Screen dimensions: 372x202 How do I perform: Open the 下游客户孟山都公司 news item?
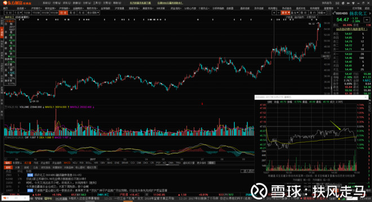pos(100,190)
